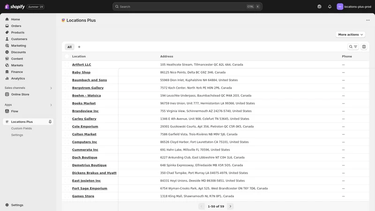Open the Analytics bar chart icon

tap(7, 78)
